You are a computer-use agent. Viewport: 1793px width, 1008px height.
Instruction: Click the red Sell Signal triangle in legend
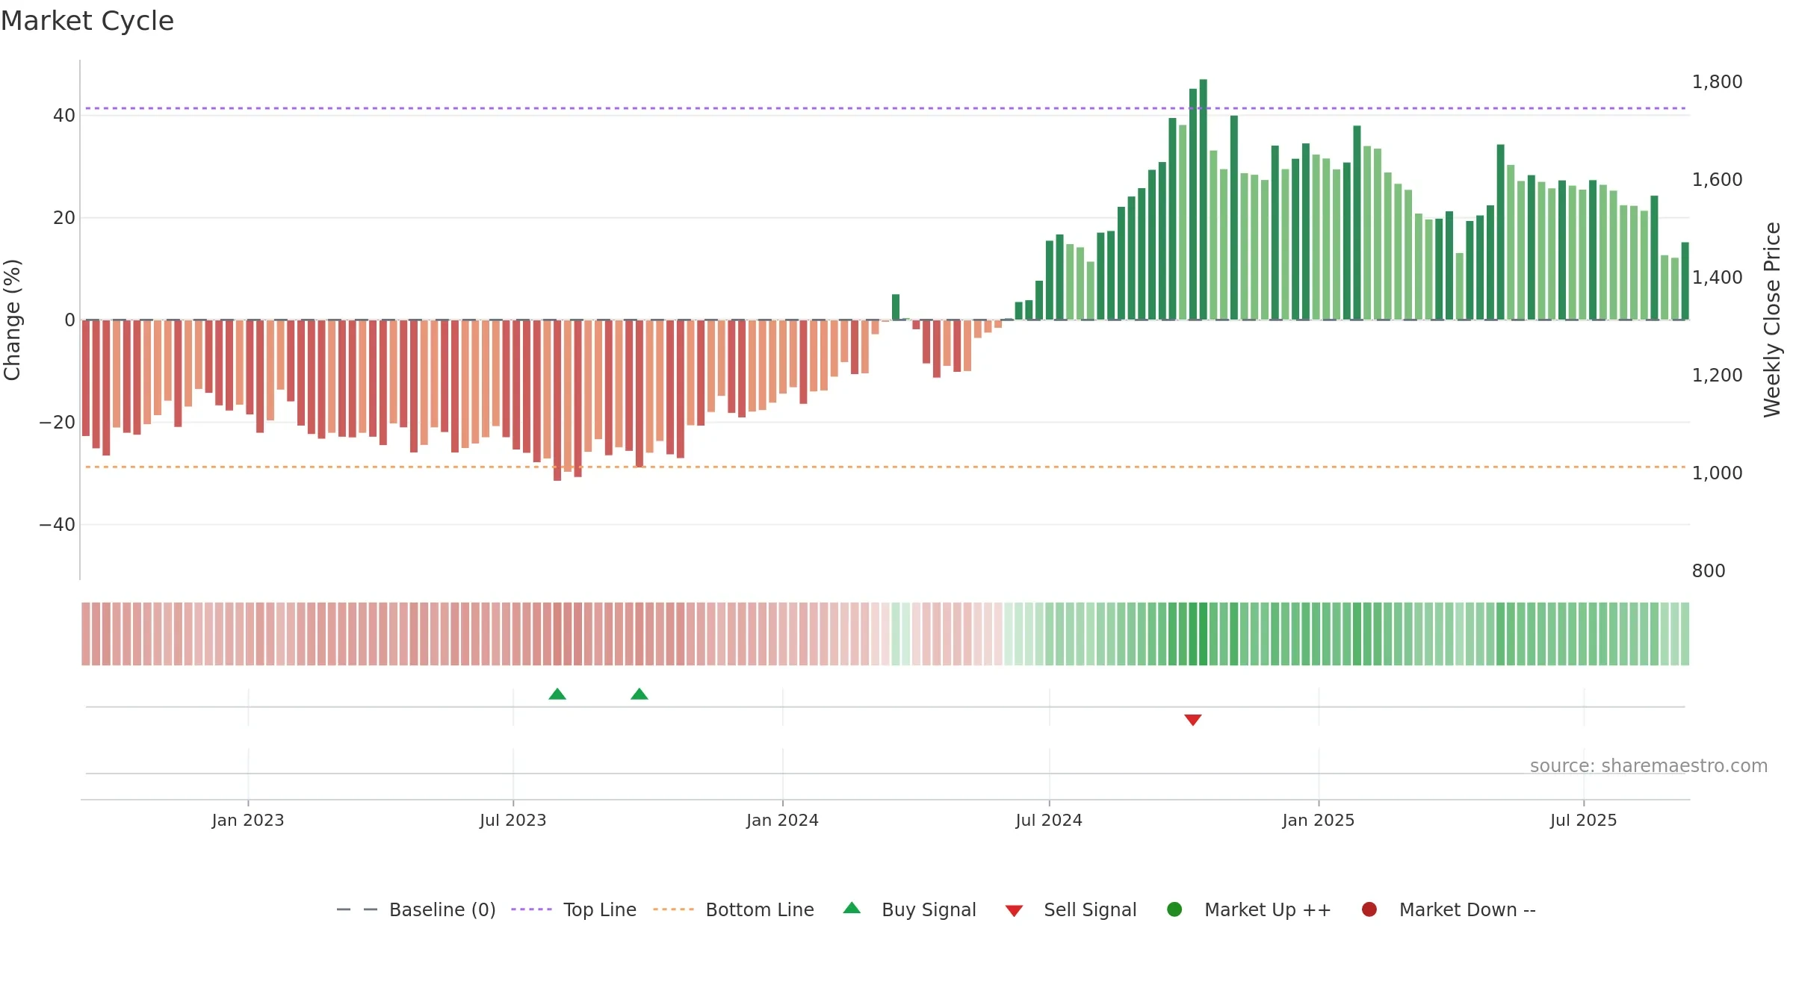[x=1014, y=911]
